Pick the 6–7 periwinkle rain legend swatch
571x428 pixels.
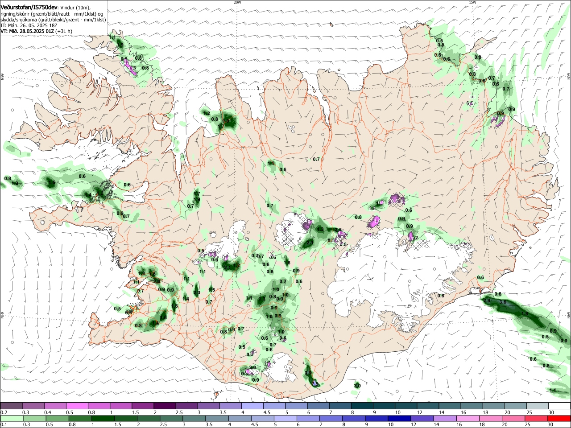pos(308,418)
